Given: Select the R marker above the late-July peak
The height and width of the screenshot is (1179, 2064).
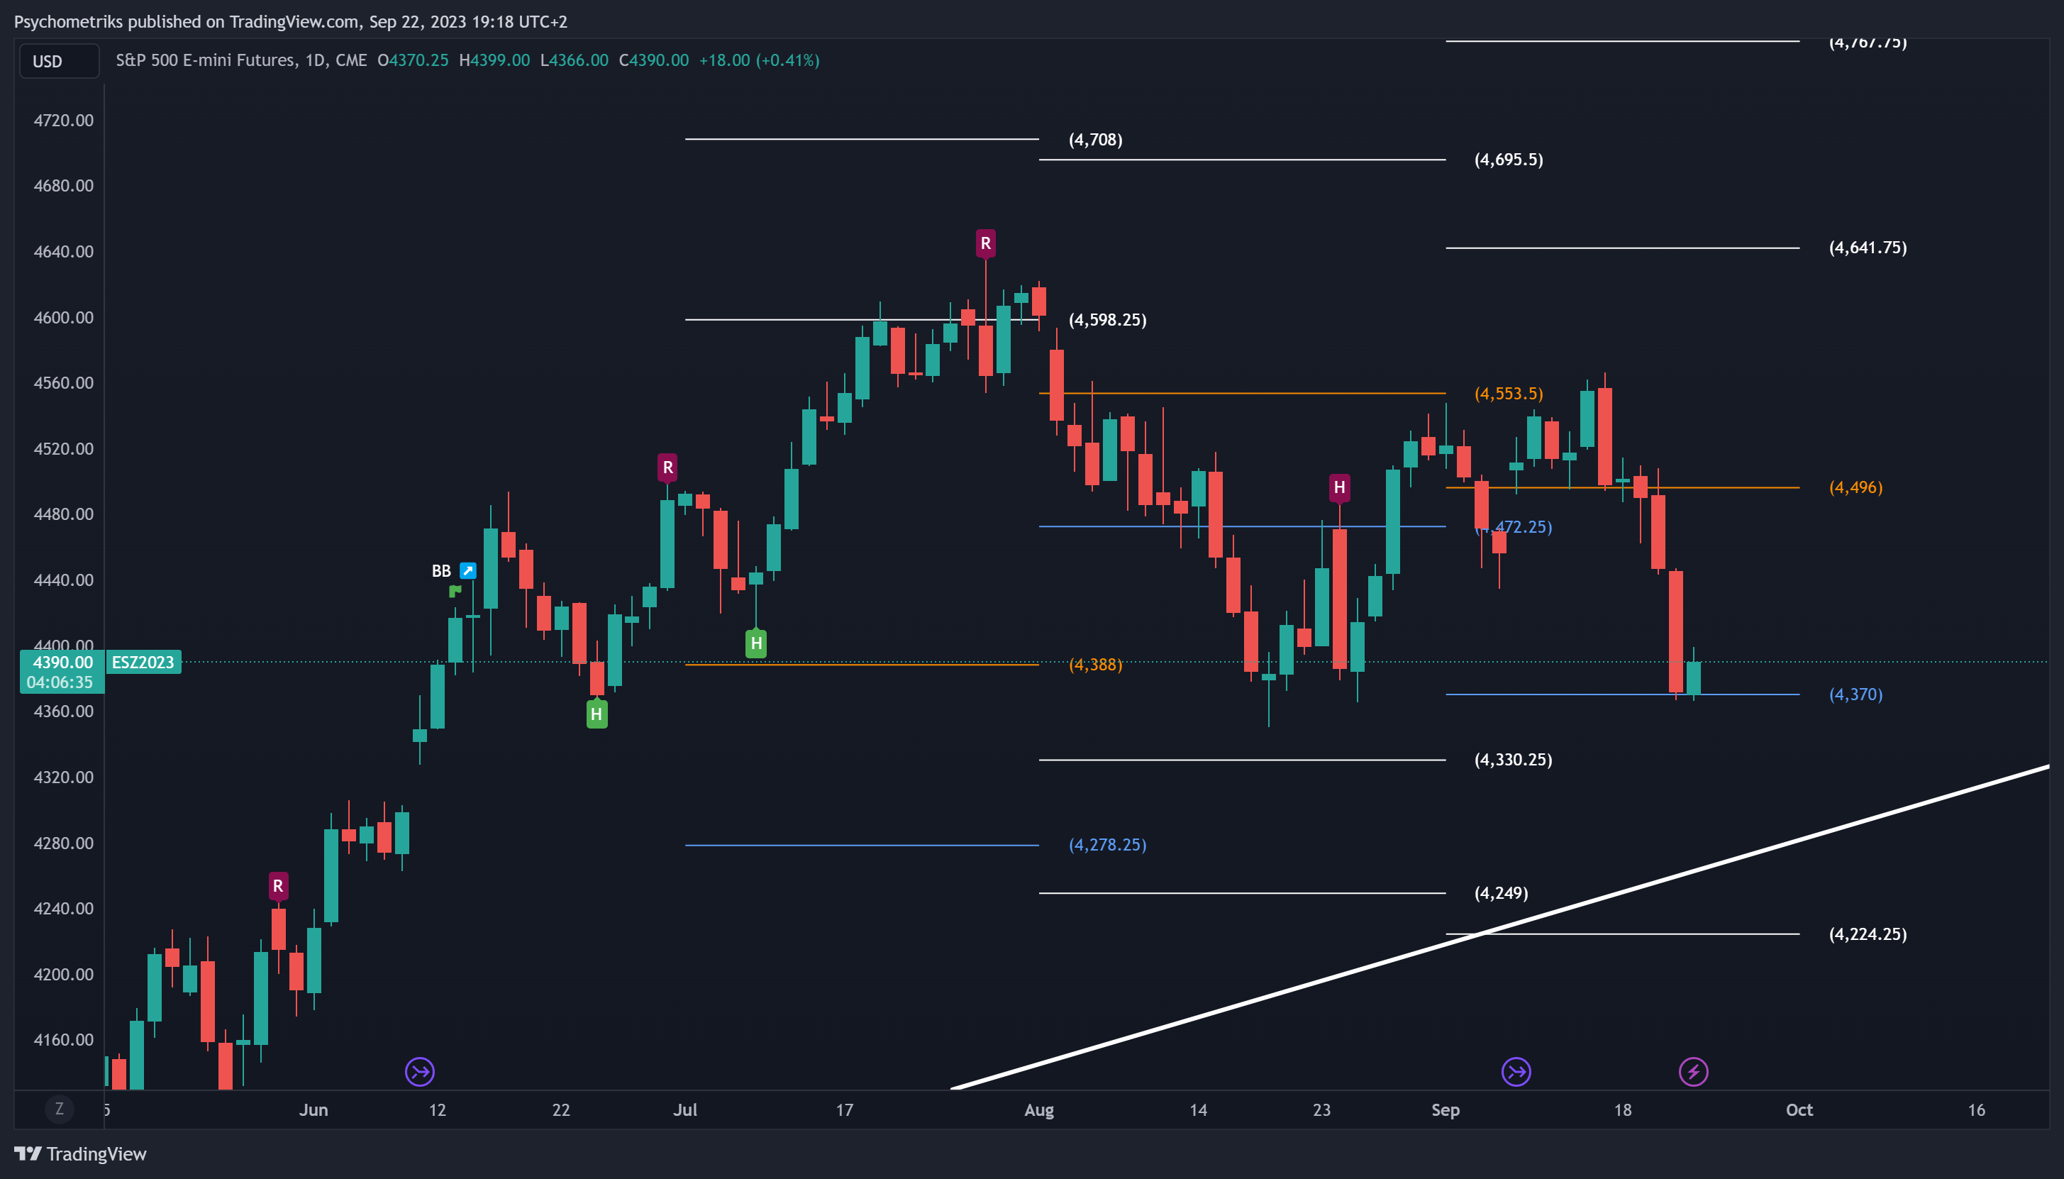Looking at the screenshot, I should (985, 243).
